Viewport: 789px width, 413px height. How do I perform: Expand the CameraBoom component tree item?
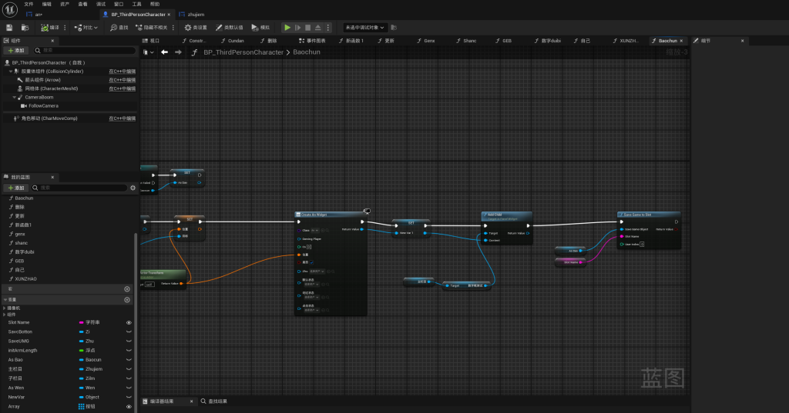click(x=14, y=98)
